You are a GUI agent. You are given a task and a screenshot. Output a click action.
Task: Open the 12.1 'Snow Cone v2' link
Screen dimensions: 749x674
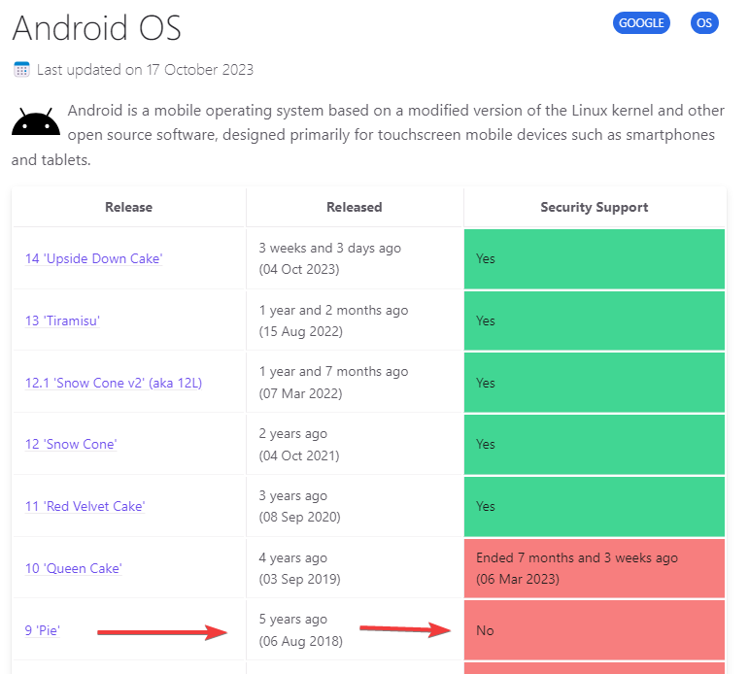pos(114,383)
